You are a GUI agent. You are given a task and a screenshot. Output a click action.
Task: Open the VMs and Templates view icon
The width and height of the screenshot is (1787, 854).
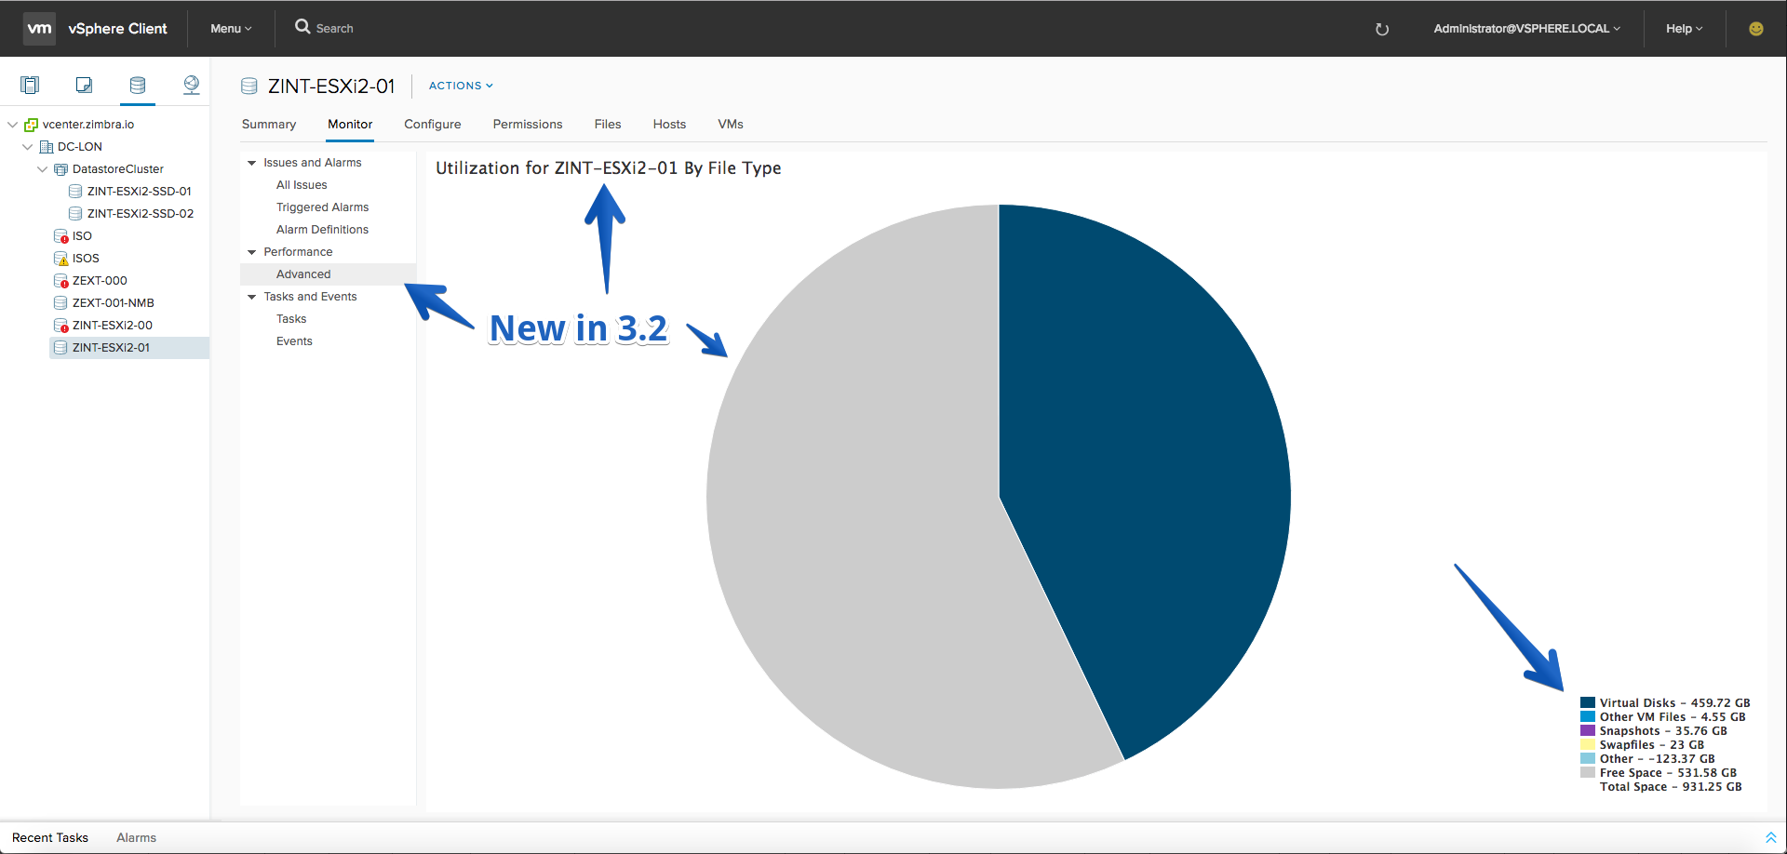point(84,85)
